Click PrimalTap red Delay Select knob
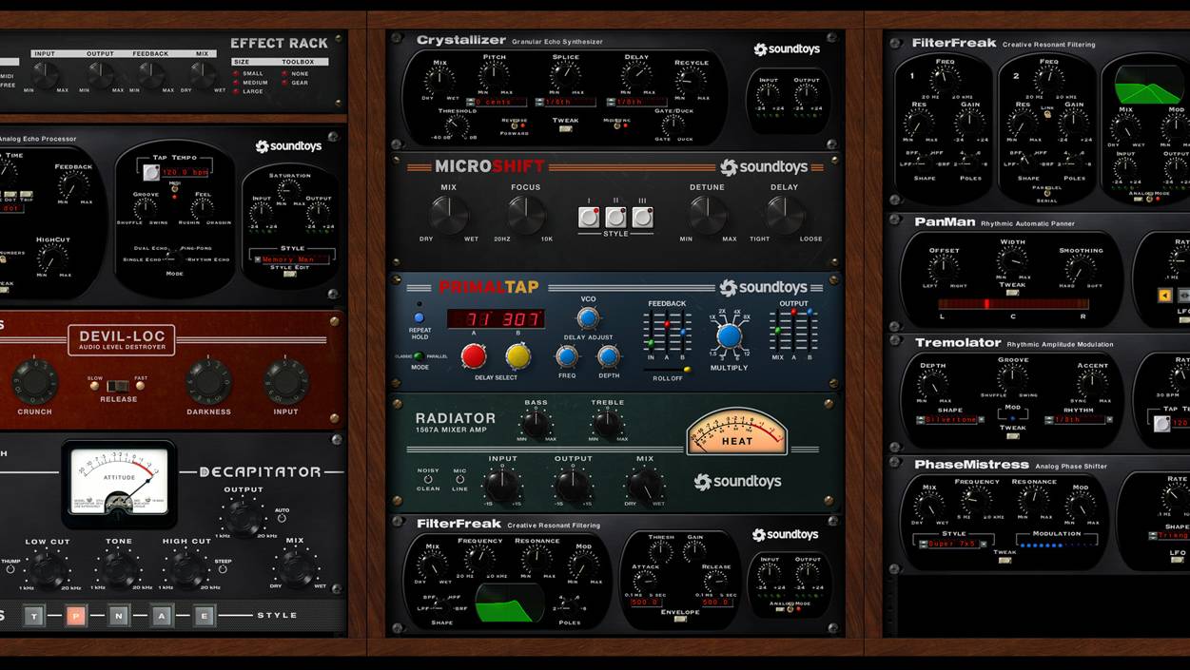This screenshot has width=1190, height=670. [474, 356]
